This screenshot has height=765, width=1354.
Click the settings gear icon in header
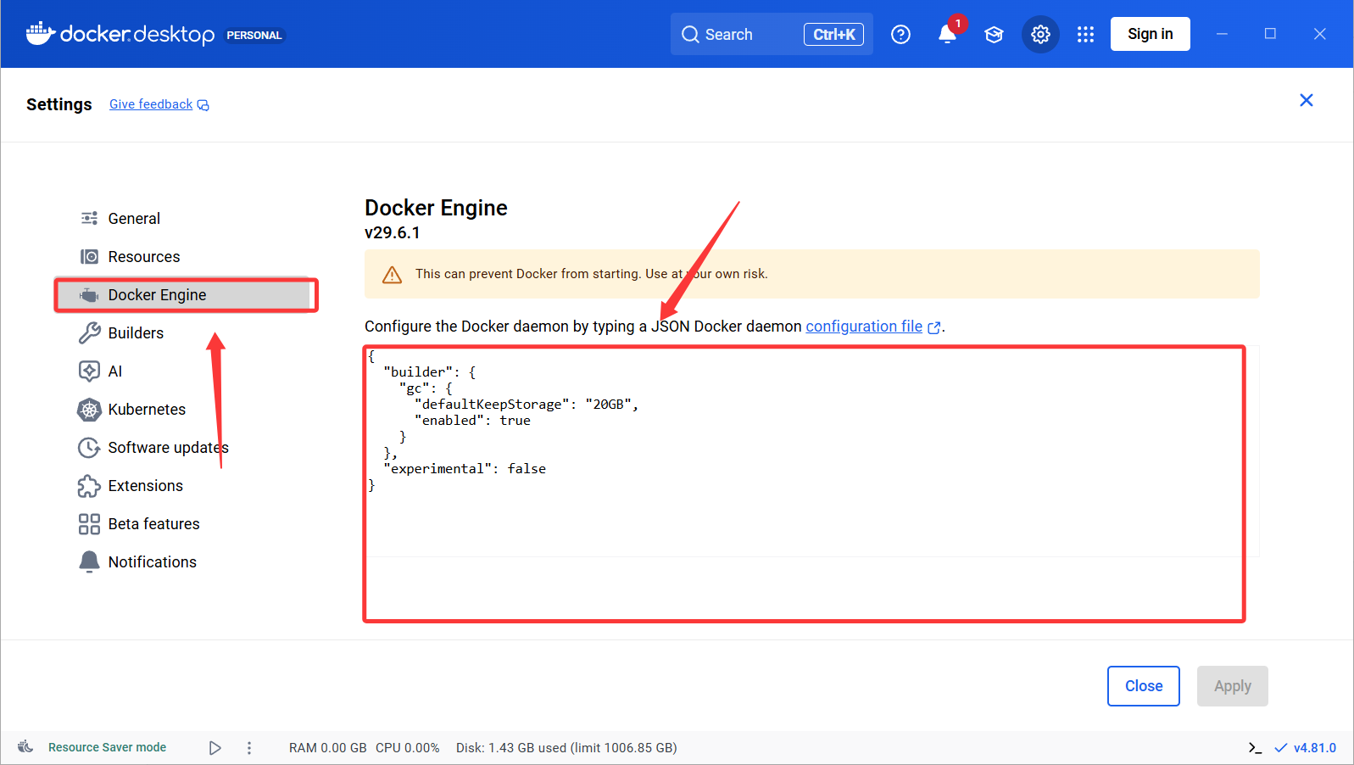1040,34
